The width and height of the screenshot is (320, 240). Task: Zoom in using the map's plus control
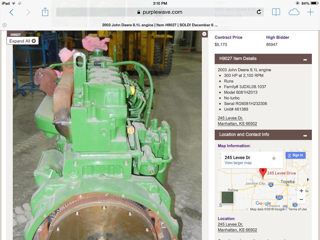coord(301,191)
